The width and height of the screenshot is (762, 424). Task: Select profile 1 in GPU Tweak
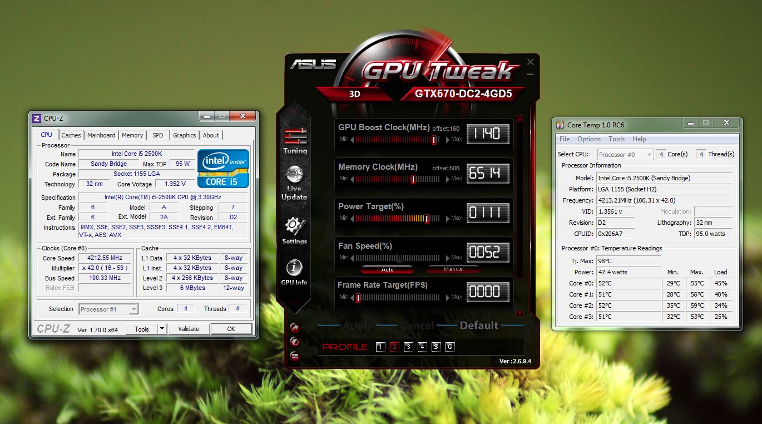380,347
